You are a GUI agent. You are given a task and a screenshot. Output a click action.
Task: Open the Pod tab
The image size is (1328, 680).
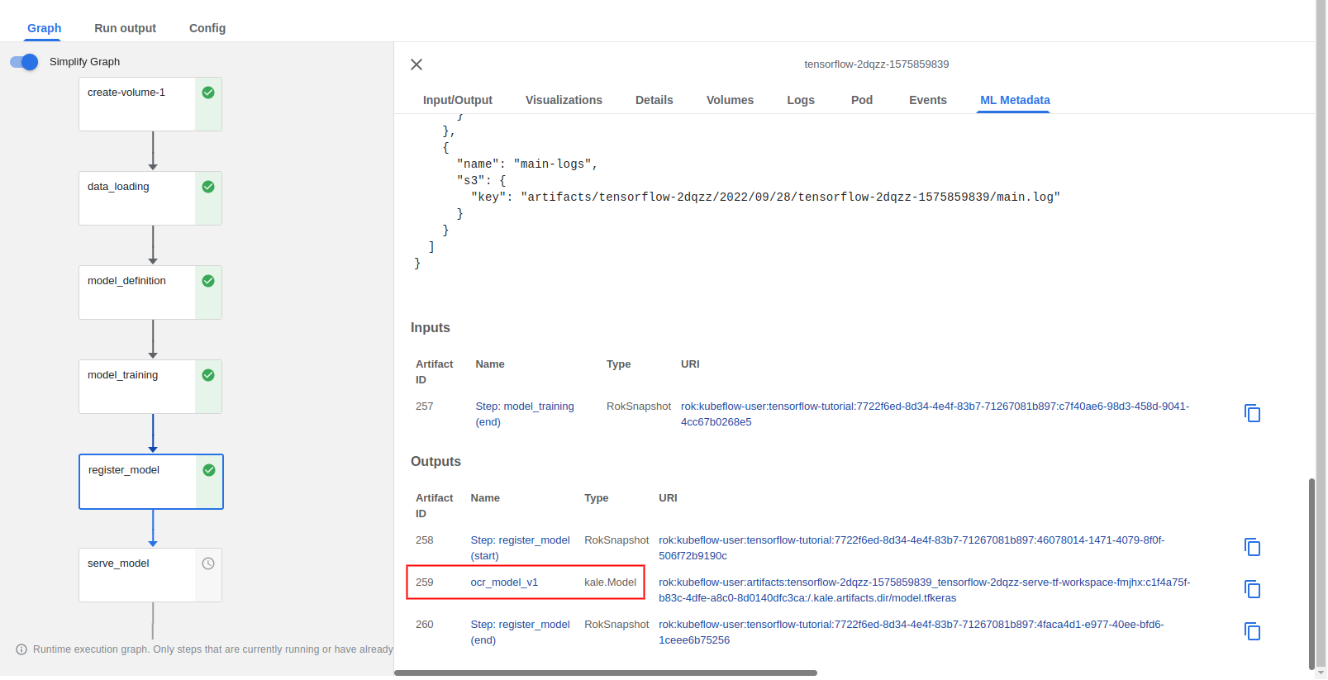coord(862,100)
